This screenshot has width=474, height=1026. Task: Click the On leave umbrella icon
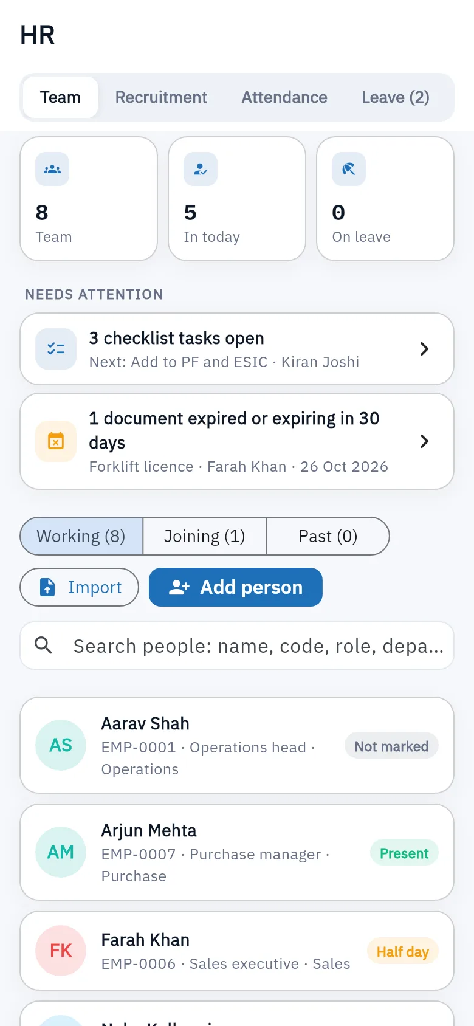[x=349, y=169]
